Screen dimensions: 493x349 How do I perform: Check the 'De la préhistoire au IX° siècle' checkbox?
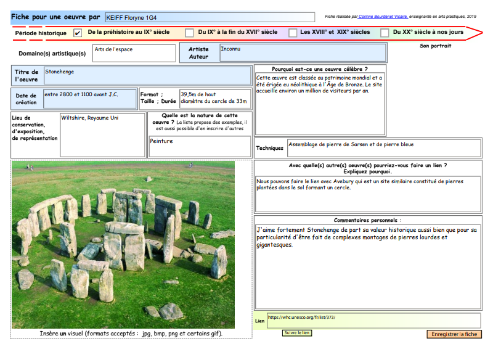tap(78, 33)
